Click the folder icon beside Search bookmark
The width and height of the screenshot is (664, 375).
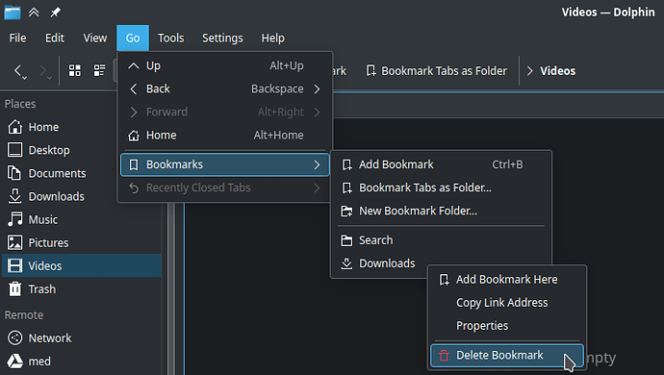coord(346,240)
